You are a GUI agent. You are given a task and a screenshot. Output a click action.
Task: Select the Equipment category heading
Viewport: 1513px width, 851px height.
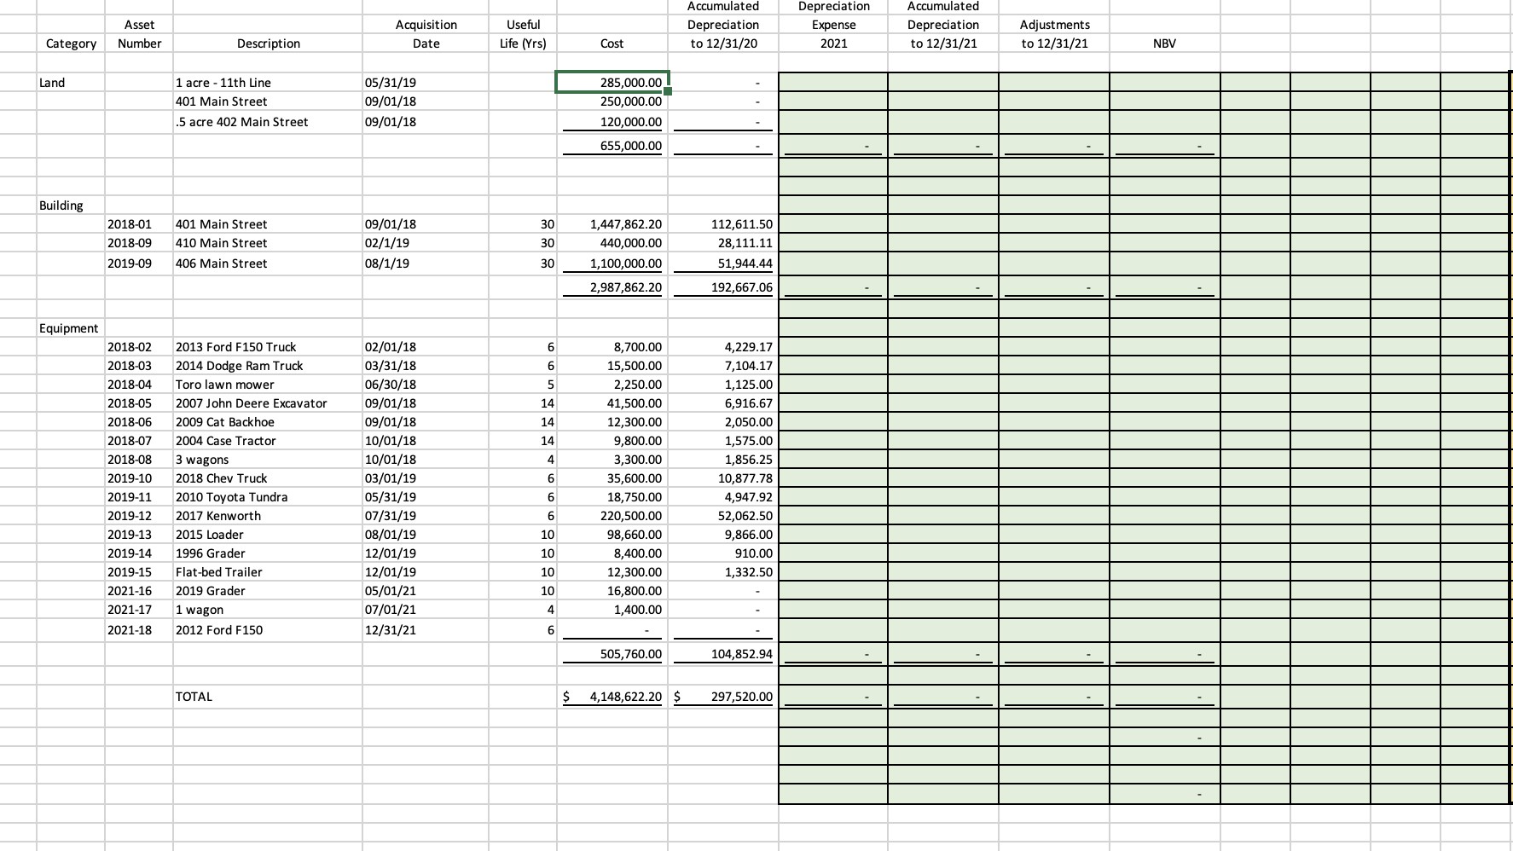pyautogui.click(x=68, y=327)
